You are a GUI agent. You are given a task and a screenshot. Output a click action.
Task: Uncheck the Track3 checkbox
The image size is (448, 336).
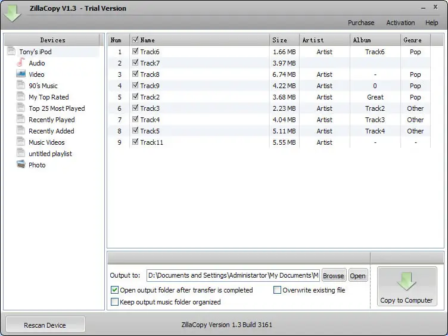[135, 108]
